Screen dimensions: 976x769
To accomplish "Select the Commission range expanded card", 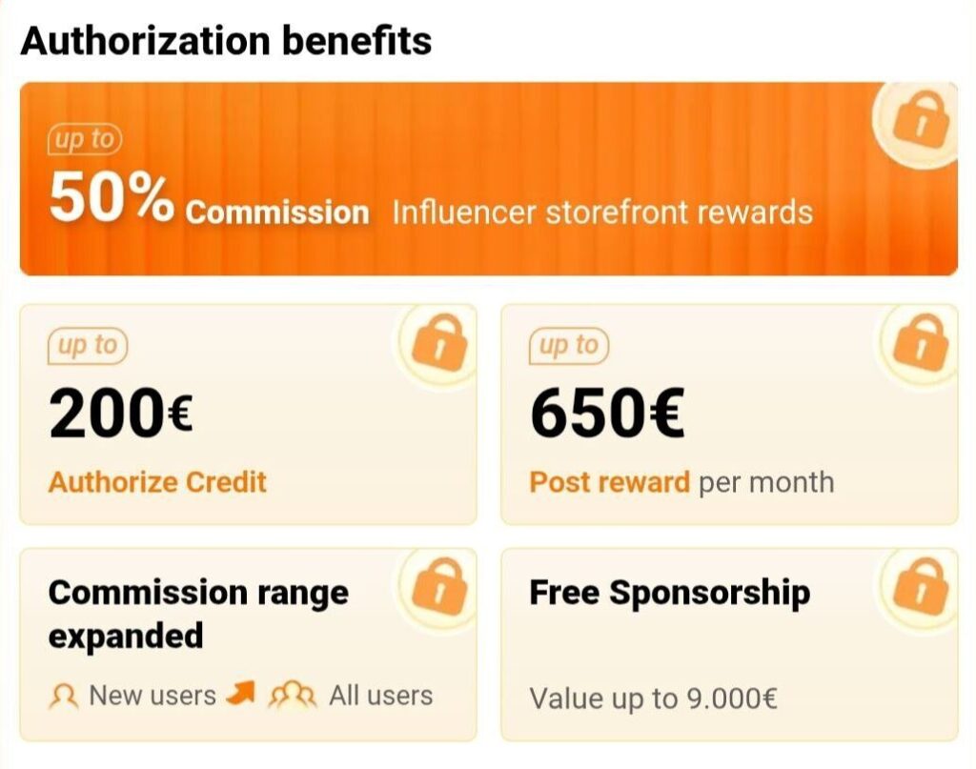I will [x=249, y=644].
